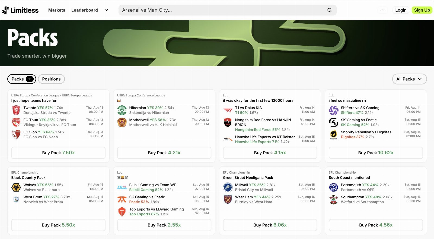Screen dimensions: 434x239
Task: Click the Wolves club crest
Action: click(16, 187)
